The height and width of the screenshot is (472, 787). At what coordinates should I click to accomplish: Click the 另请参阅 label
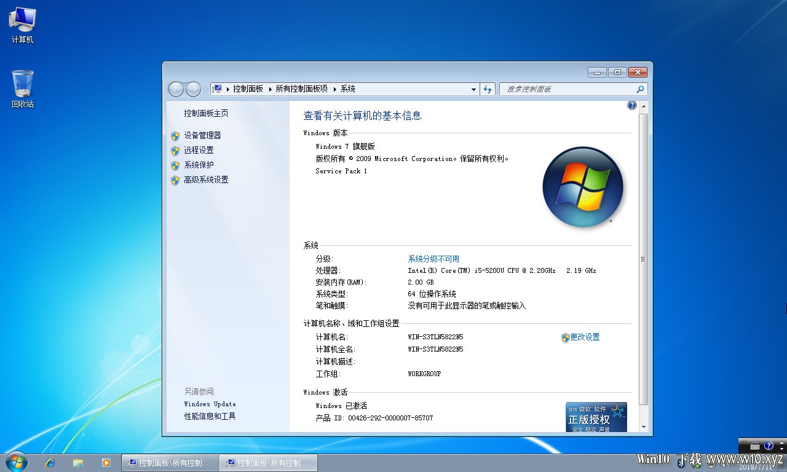[199, 391]
